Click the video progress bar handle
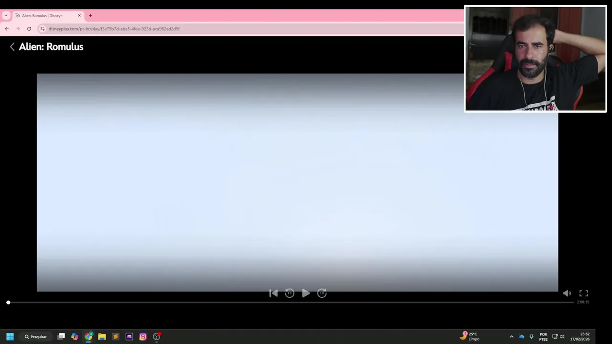This screenshot has width=612, height=344. point(8,302)
